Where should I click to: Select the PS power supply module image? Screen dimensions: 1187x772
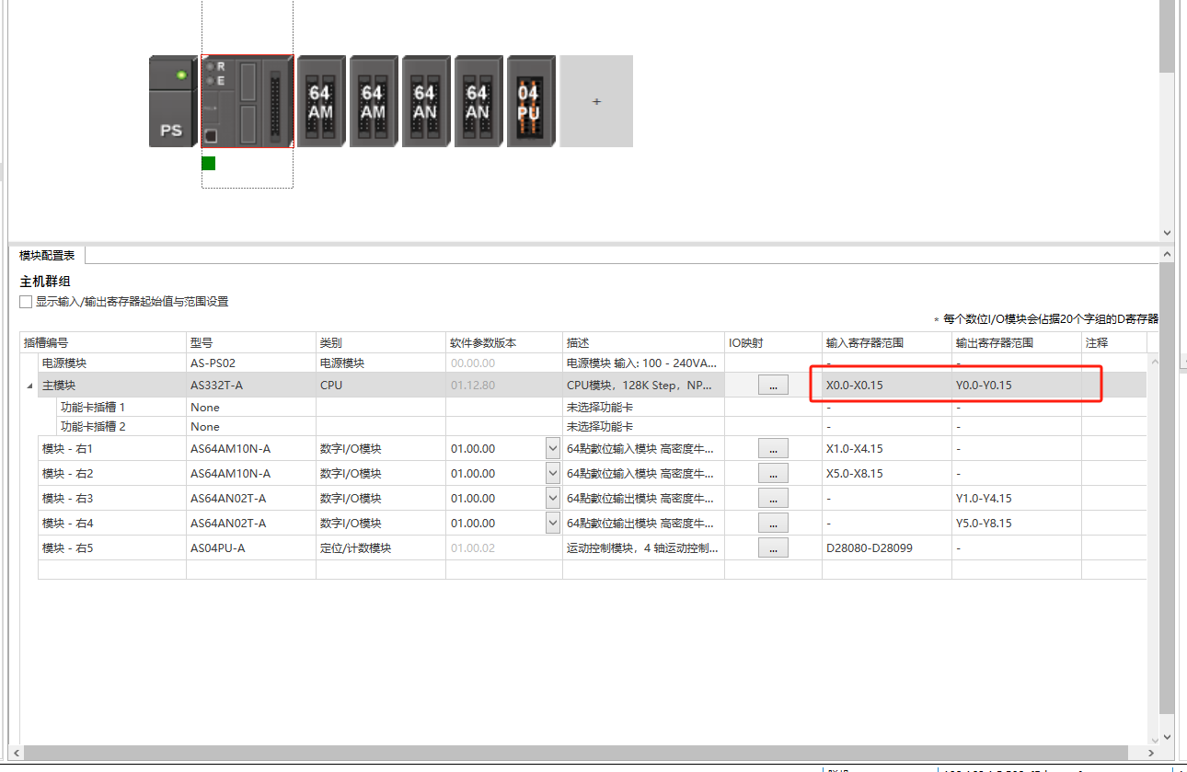(x=173, y=101)
